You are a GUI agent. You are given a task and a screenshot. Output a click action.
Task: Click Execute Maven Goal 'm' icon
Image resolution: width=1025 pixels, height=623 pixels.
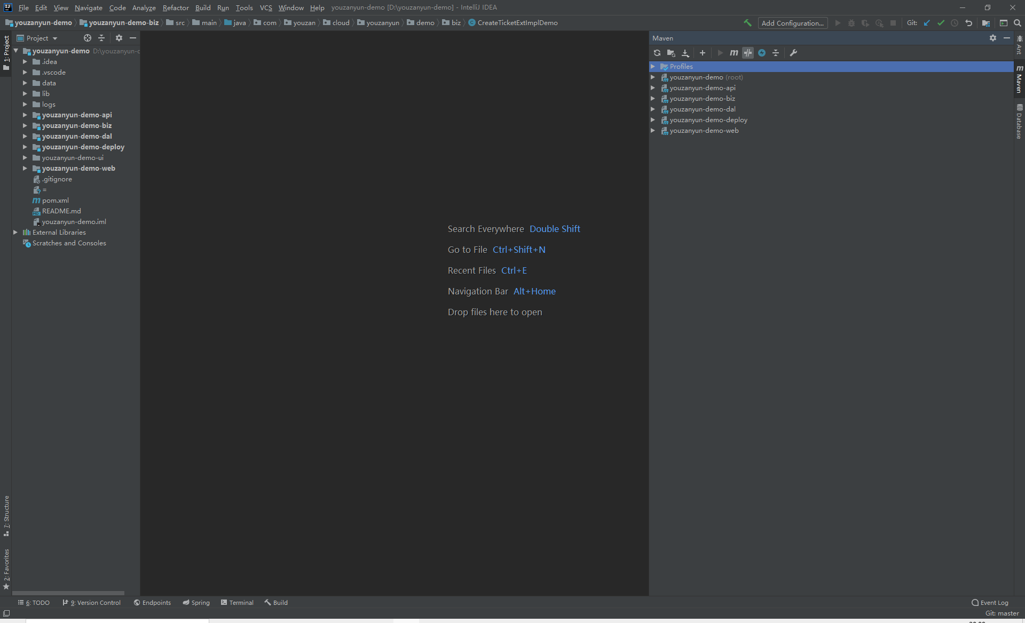(x=734, y=53)
